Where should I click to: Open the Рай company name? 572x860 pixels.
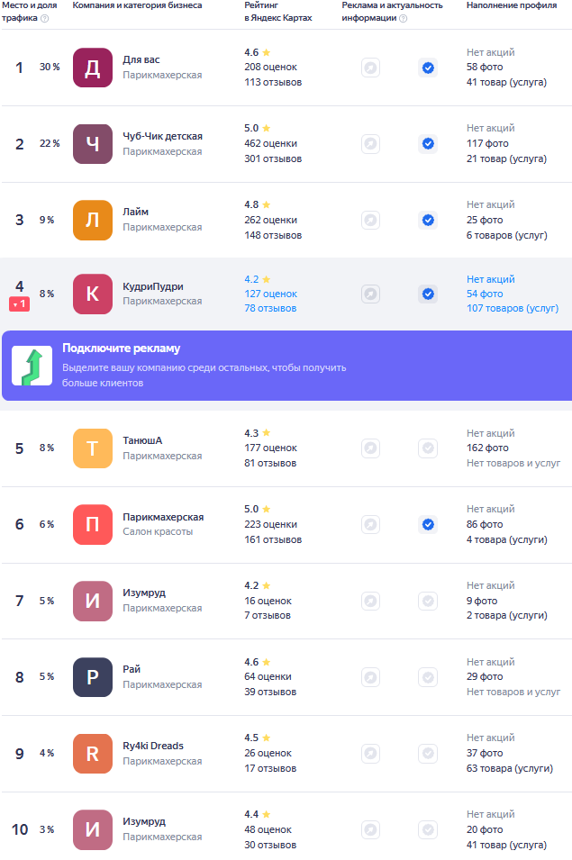[x=132, y=669]
